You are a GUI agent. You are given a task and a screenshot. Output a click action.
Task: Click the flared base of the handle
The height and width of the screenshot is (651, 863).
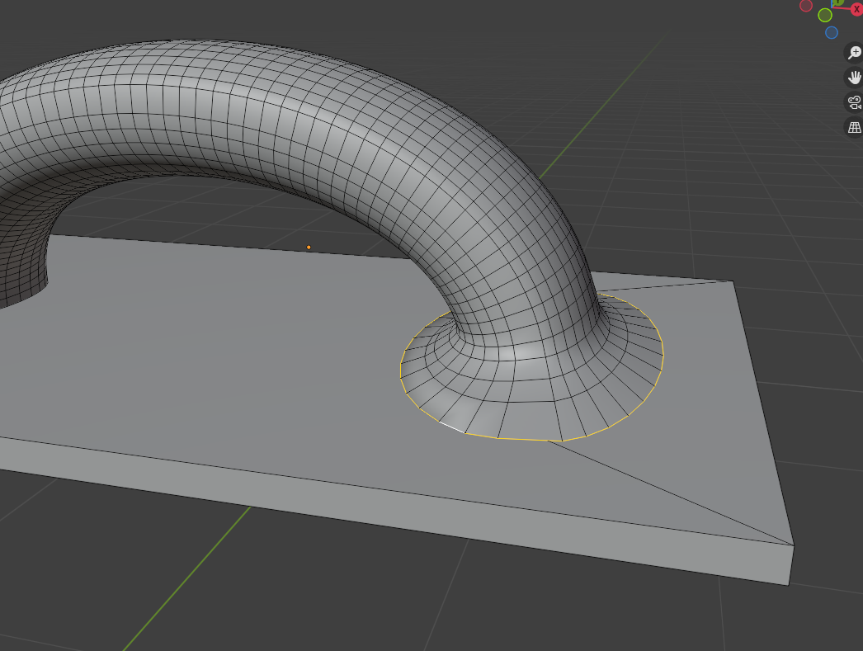coord(528,396)
